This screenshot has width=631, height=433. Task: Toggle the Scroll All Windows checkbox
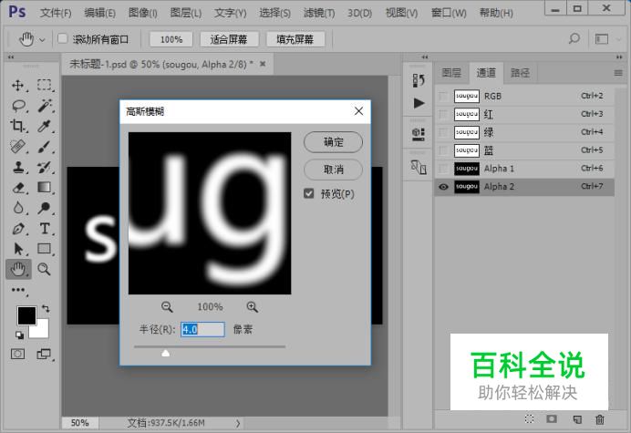coord(62,38)
